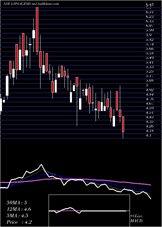
Task: Select the 6.07 price level label
Action: (x=150, y=26)
